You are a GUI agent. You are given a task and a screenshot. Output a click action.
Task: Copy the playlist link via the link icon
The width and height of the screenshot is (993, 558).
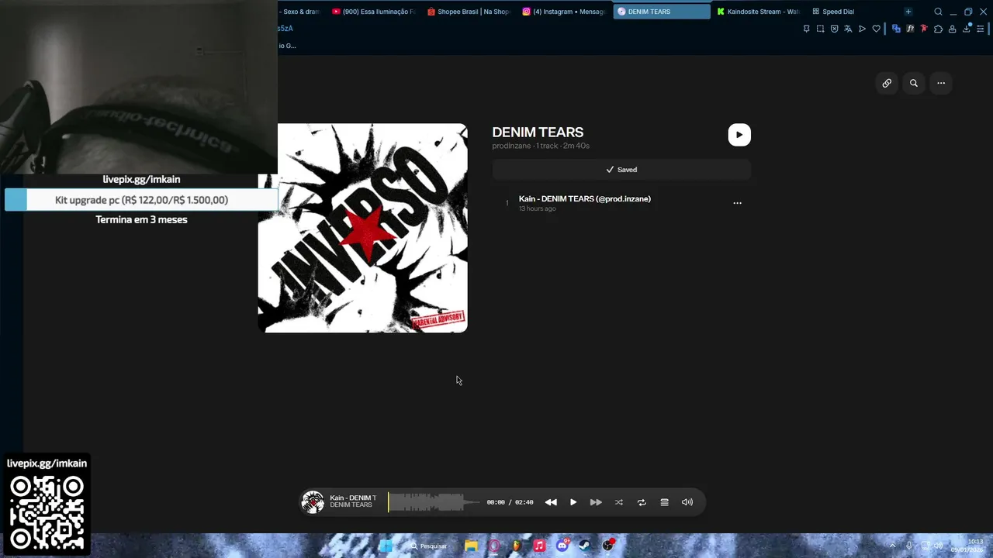pos(887,83)
